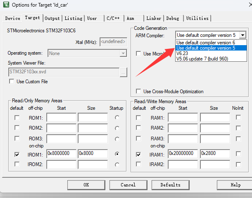This screenshot has width=252, height=198.
Task: Edit IROM1 Start value 0x8000000
Action: 62,154
